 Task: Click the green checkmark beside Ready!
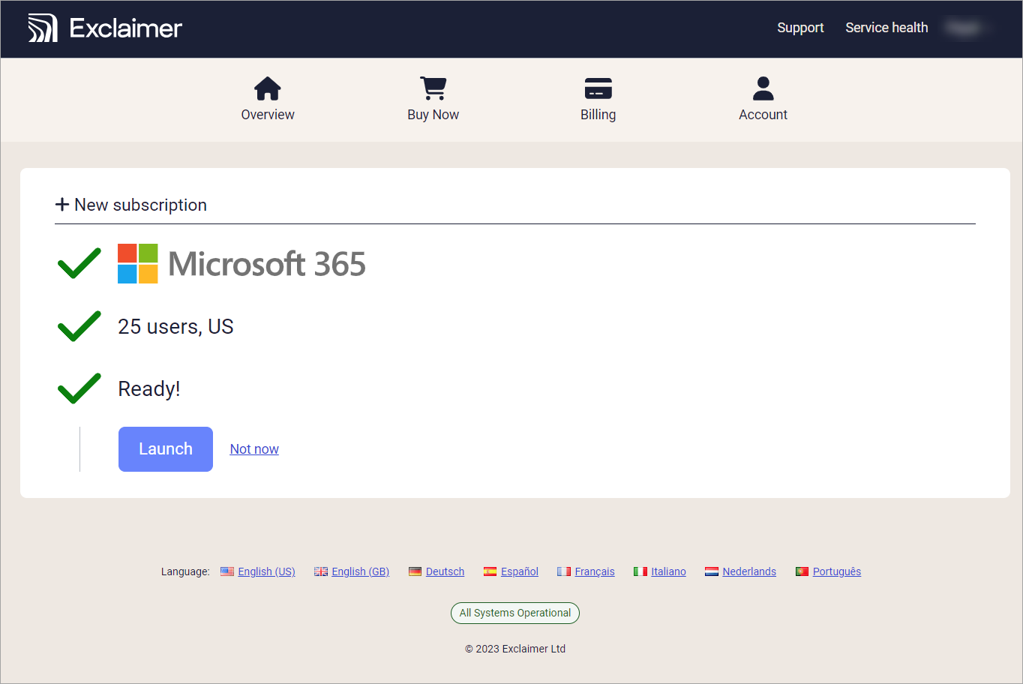tap(79, 388)
